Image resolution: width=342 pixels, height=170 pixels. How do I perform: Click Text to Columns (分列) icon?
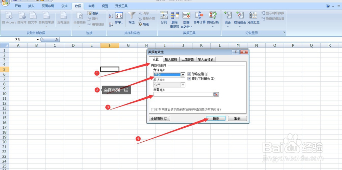tap(164, 18)
